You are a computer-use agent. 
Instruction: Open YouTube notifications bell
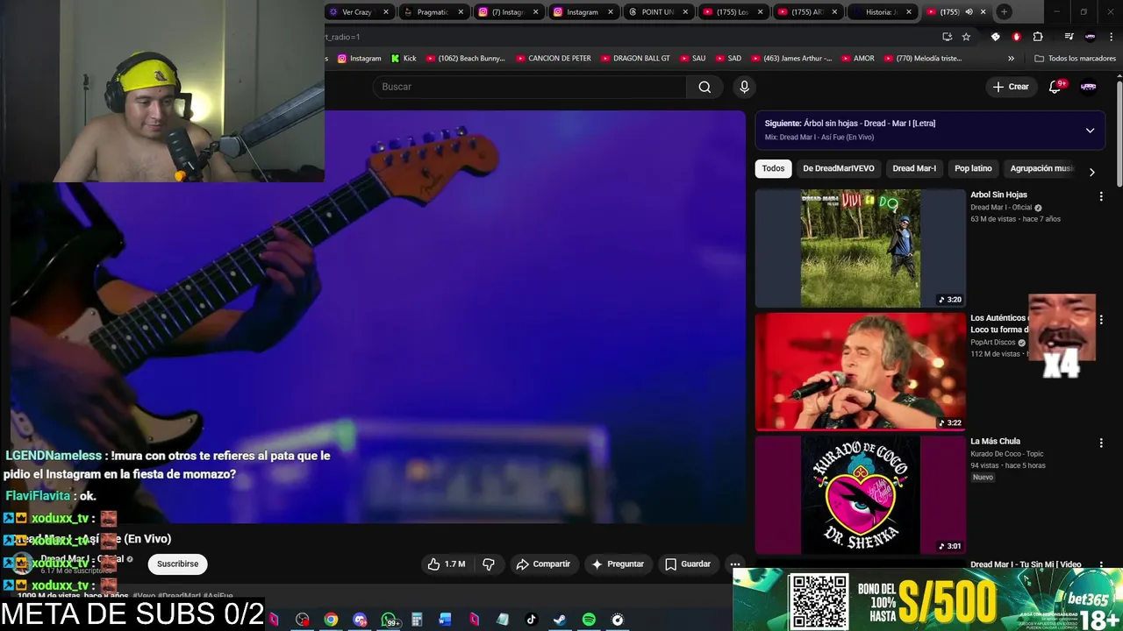click(x=1055, y=87)
